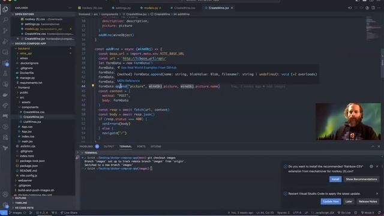The height and width of the screenshot is (216, 384).
Task: Open the Docker whale view
Action: tap(5, 95)
